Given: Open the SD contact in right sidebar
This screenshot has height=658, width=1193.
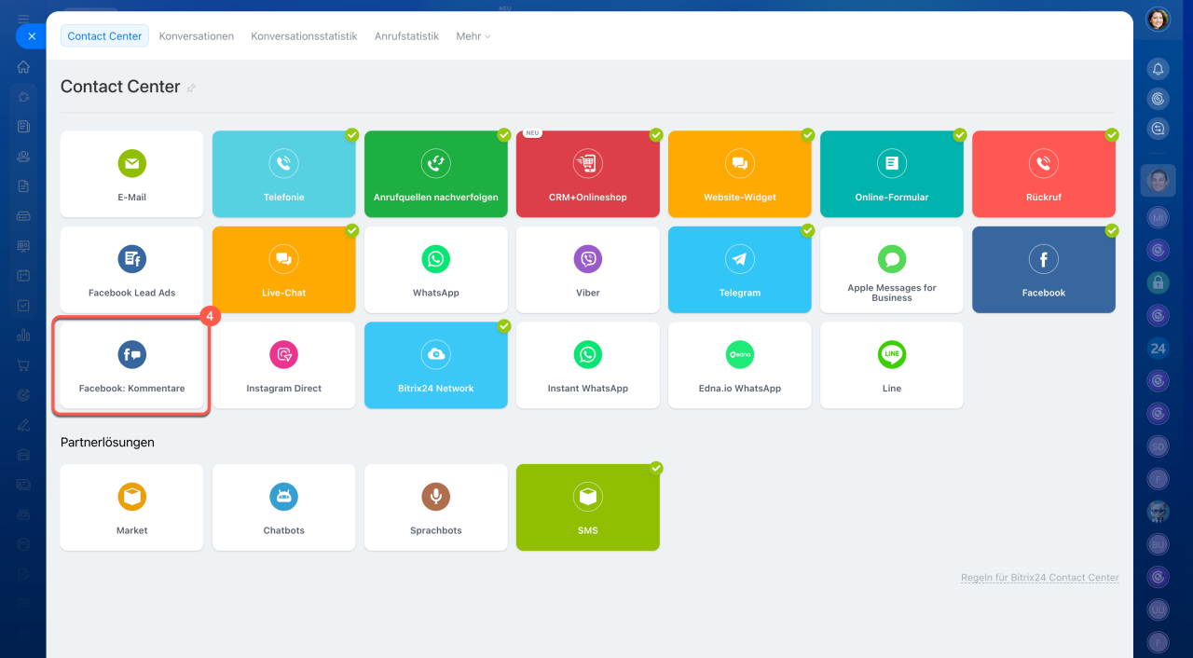Looking at the screenshot, I should [x=1158, y=446].
